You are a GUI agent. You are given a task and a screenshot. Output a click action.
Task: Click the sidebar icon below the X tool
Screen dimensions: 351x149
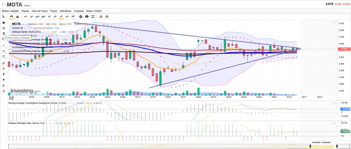pyautogui.click(x=4, y=28)
